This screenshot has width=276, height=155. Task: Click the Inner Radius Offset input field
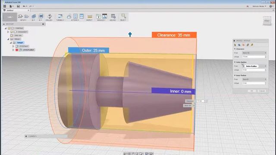click(x=254, y=83)
